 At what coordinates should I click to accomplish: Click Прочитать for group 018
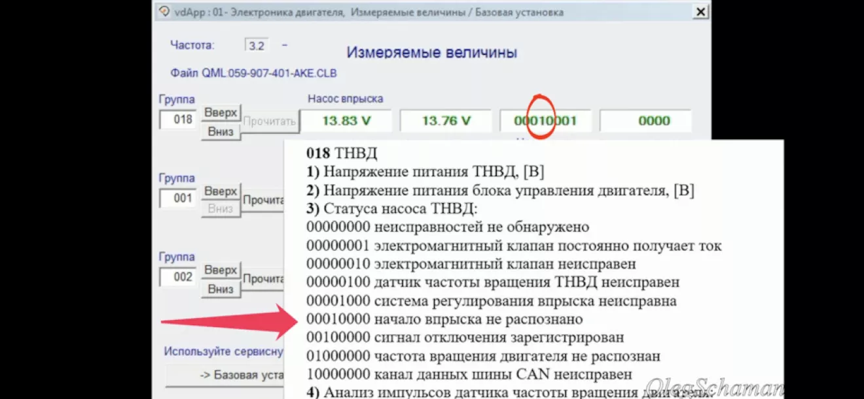270,121
